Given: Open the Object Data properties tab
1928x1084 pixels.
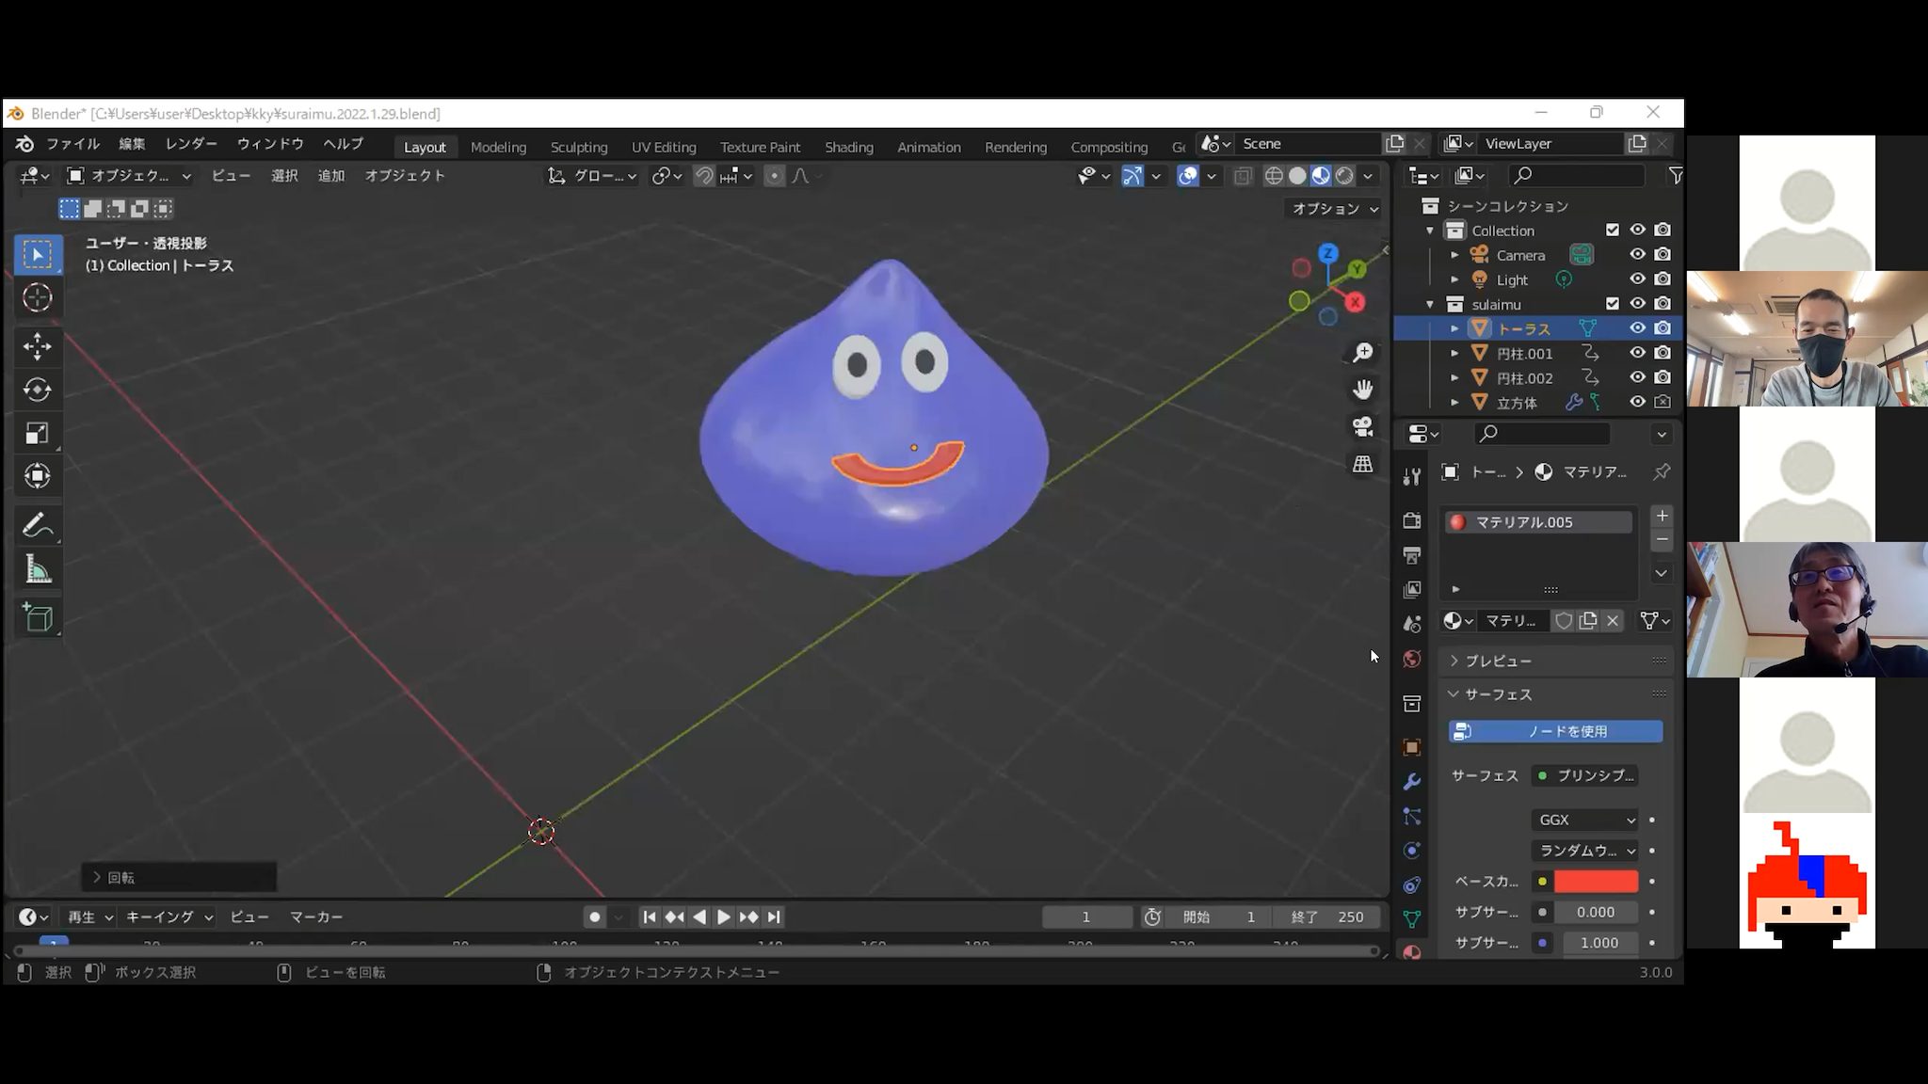Looking at the screenshot, I should [1411, 919].
